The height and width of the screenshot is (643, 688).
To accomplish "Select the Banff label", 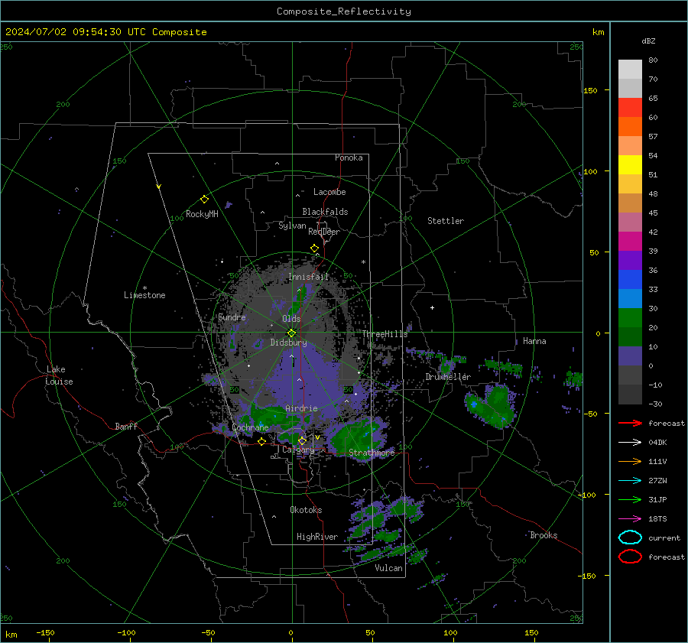I will [126, 426].
